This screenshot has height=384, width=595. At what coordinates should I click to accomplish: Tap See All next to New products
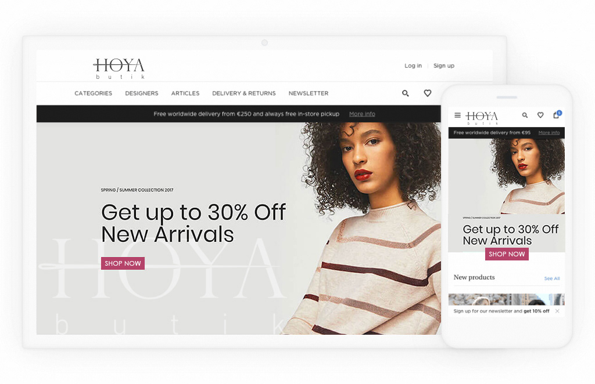[552, 278]
